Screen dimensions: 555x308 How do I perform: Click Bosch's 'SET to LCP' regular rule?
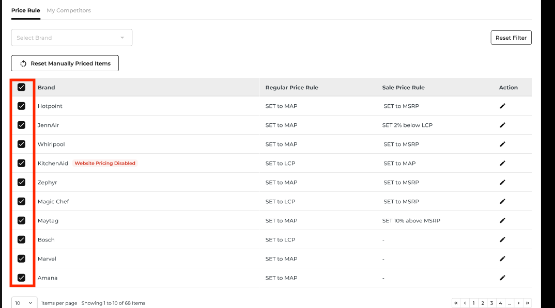[280, 239]
